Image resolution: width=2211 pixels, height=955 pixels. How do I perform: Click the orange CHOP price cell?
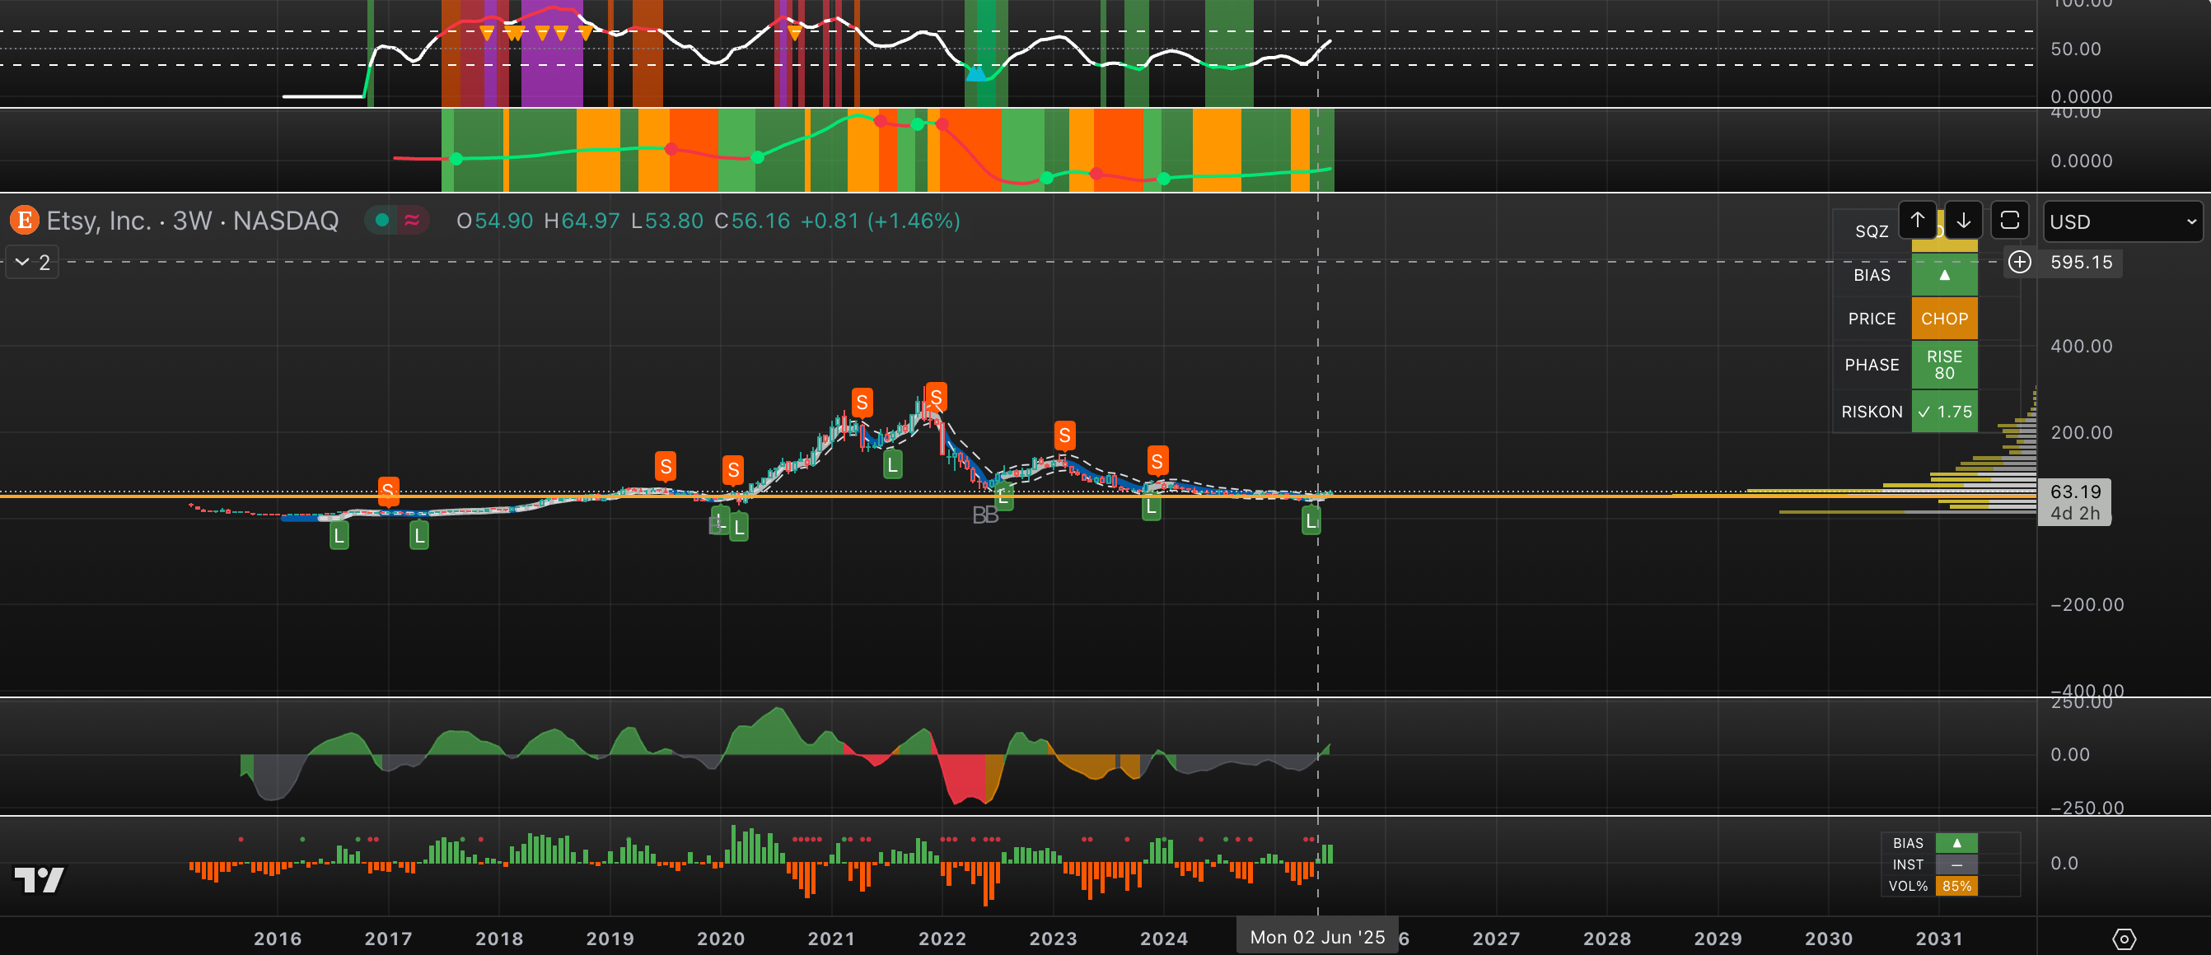tap(1944, 319)
